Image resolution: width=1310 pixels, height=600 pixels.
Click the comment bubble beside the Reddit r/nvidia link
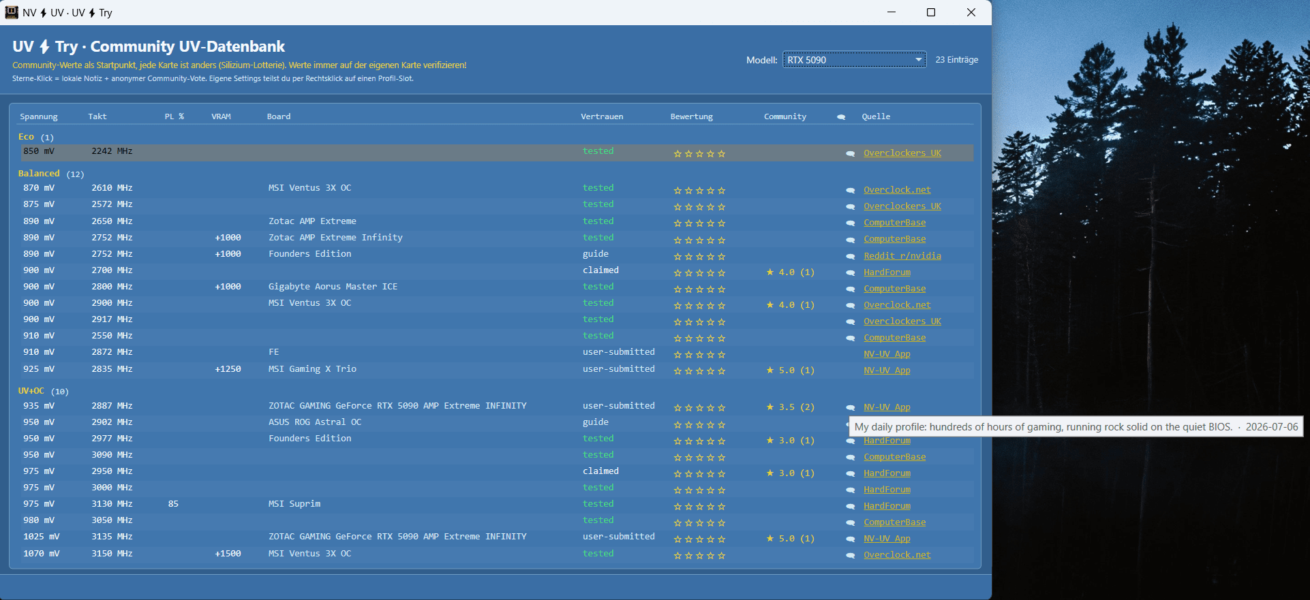(x=850, y=257)
